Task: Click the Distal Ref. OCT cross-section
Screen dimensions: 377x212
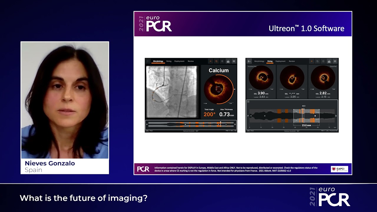Action: 323,78
